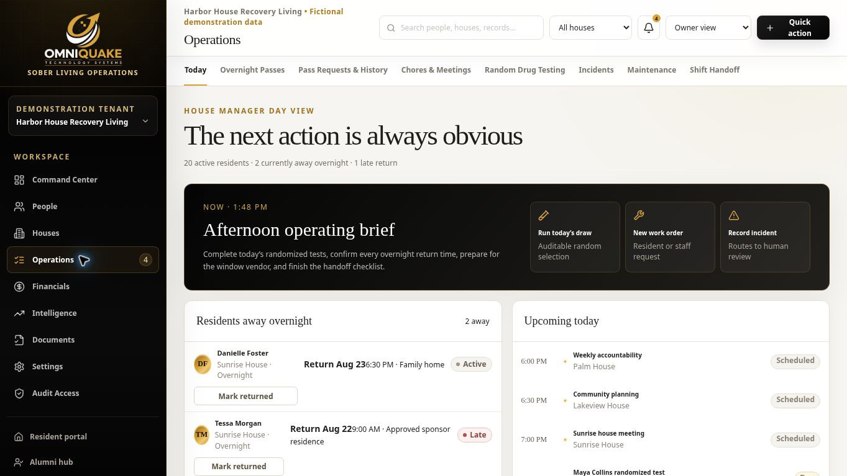
Task: Click the Late status badge for Tessa Morgan
Action: click(x=475, y=435)
